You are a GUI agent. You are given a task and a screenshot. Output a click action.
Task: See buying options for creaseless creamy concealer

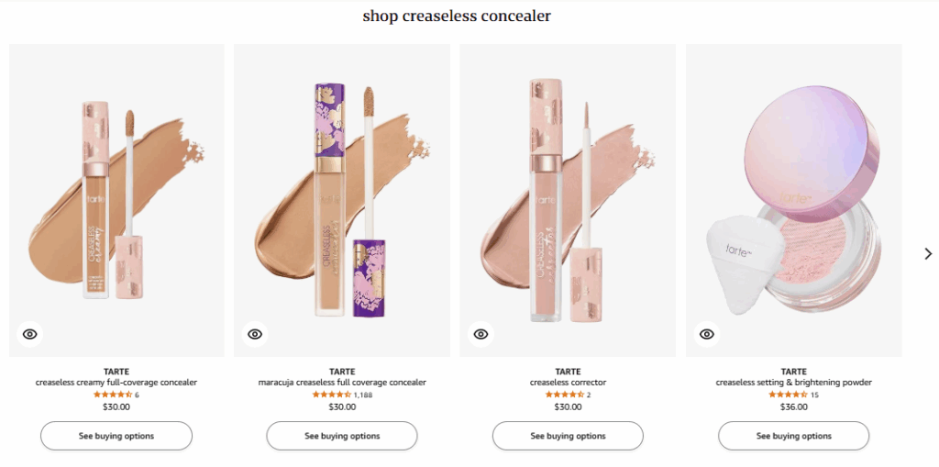pyautogui.click(x=116, y=436)
